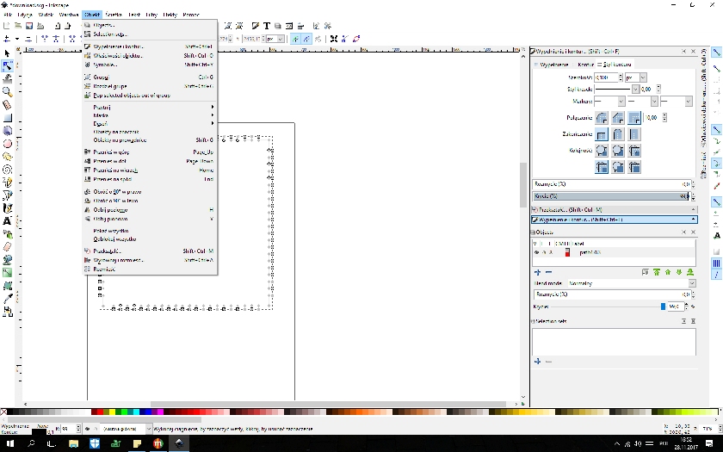The image size is (723, 452).
Task: Open the stroke width unit dropdown
Action: click(635, 77)
